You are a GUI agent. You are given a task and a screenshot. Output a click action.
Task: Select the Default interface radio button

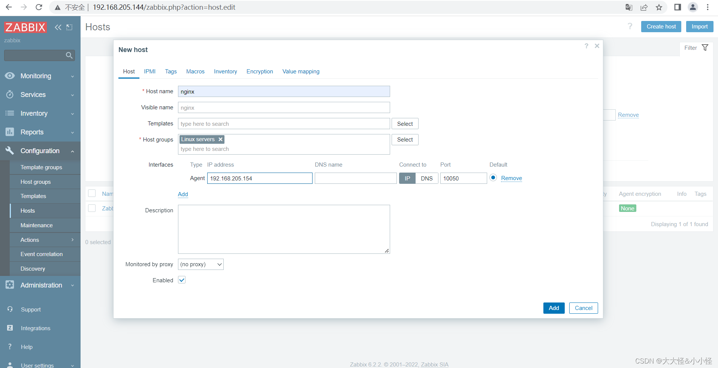coord(493,178)
